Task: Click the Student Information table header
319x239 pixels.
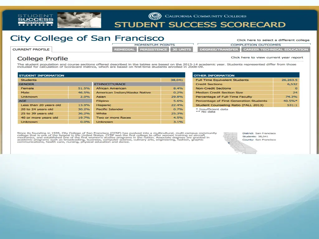Action: [101, 75]
